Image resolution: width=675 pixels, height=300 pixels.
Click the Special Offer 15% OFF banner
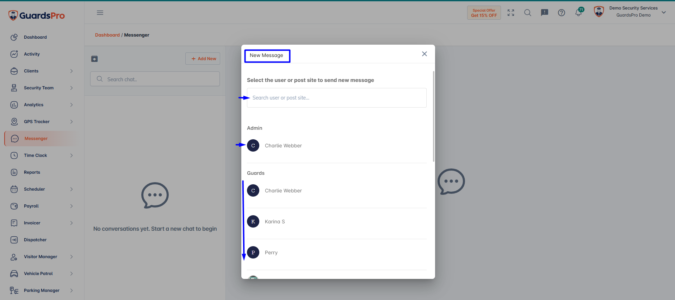[x=484, y=13]
